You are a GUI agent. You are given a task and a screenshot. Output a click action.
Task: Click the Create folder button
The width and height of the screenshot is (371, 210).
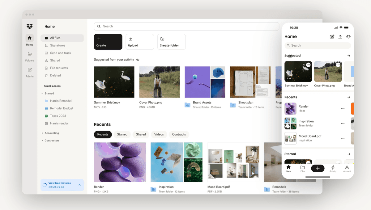(x=171, y=42)
